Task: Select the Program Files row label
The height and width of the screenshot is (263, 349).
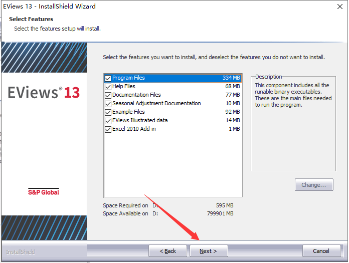Action: [x=128, y=78]
